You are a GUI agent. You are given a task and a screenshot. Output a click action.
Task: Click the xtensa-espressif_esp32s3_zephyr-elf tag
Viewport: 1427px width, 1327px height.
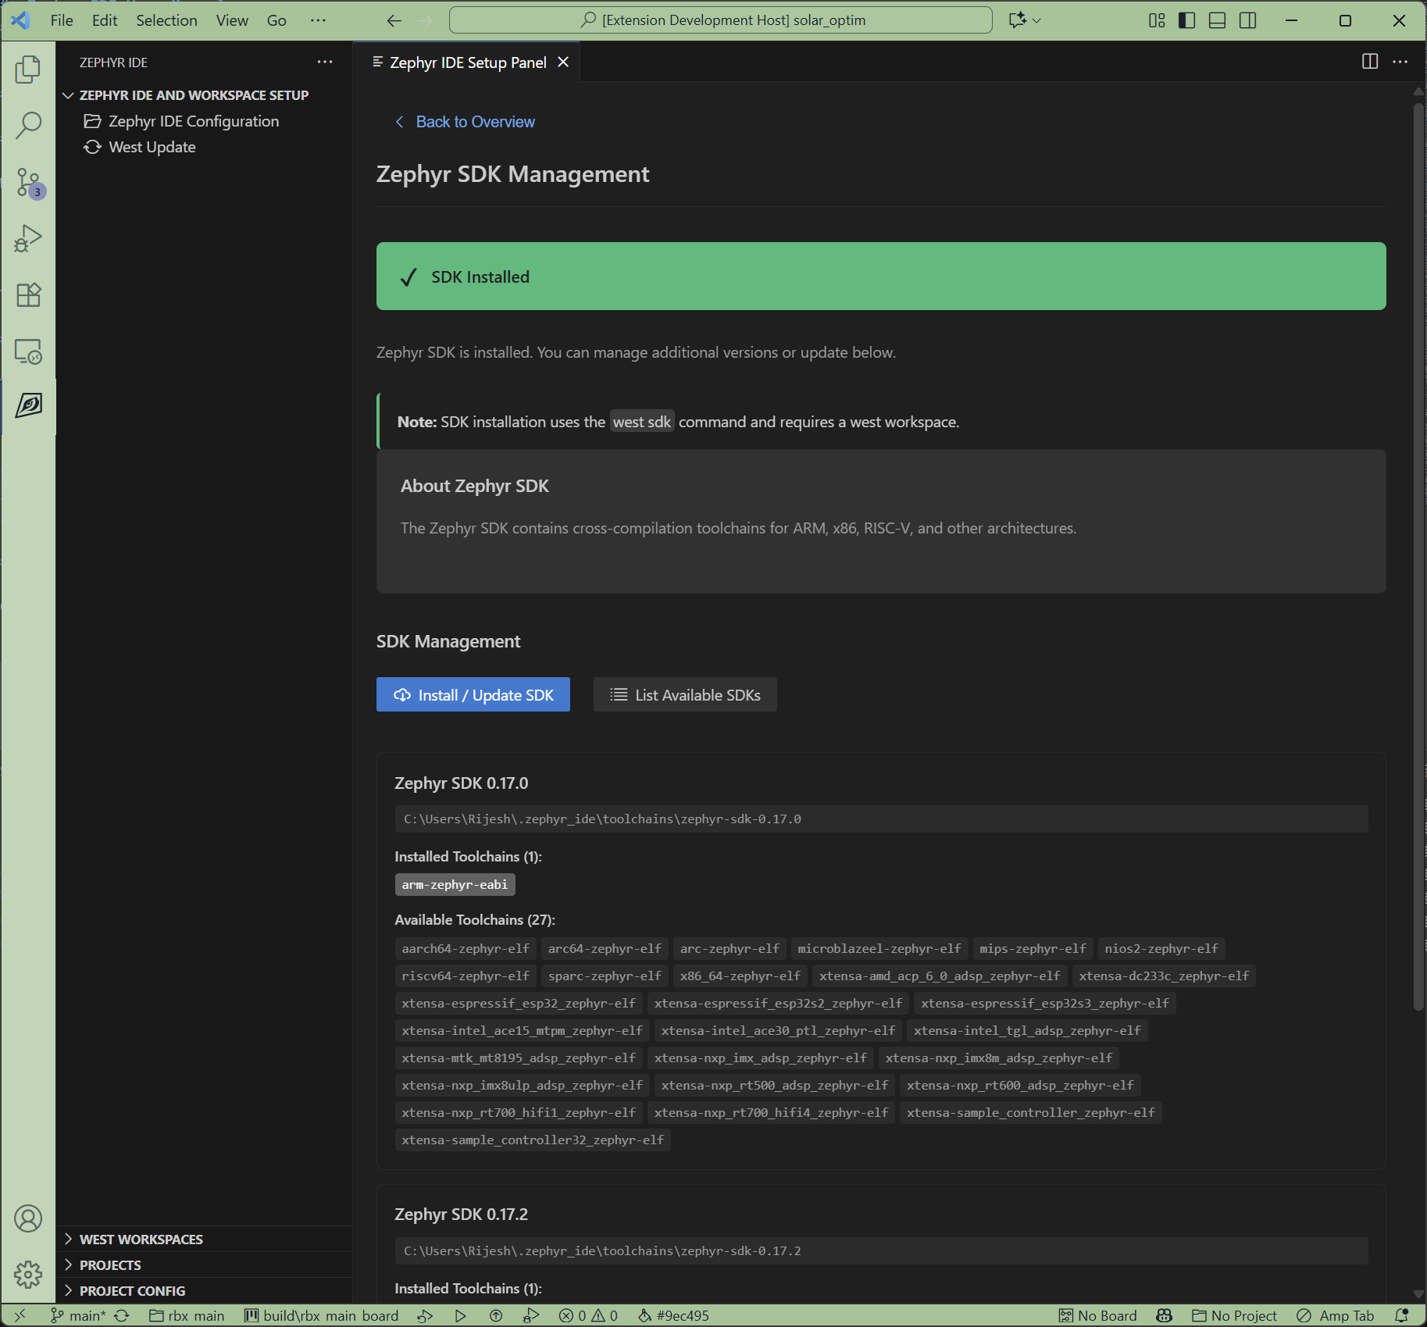pos(1044,1003)
